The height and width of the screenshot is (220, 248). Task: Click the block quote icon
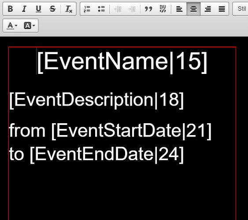(148, 9)
